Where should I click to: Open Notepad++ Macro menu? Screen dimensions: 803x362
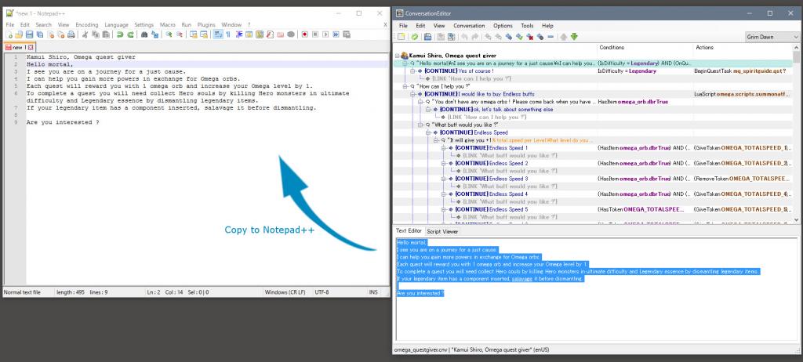[167, 24]
